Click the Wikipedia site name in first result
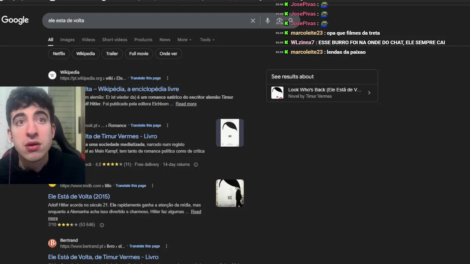 (x=70, y=72)
